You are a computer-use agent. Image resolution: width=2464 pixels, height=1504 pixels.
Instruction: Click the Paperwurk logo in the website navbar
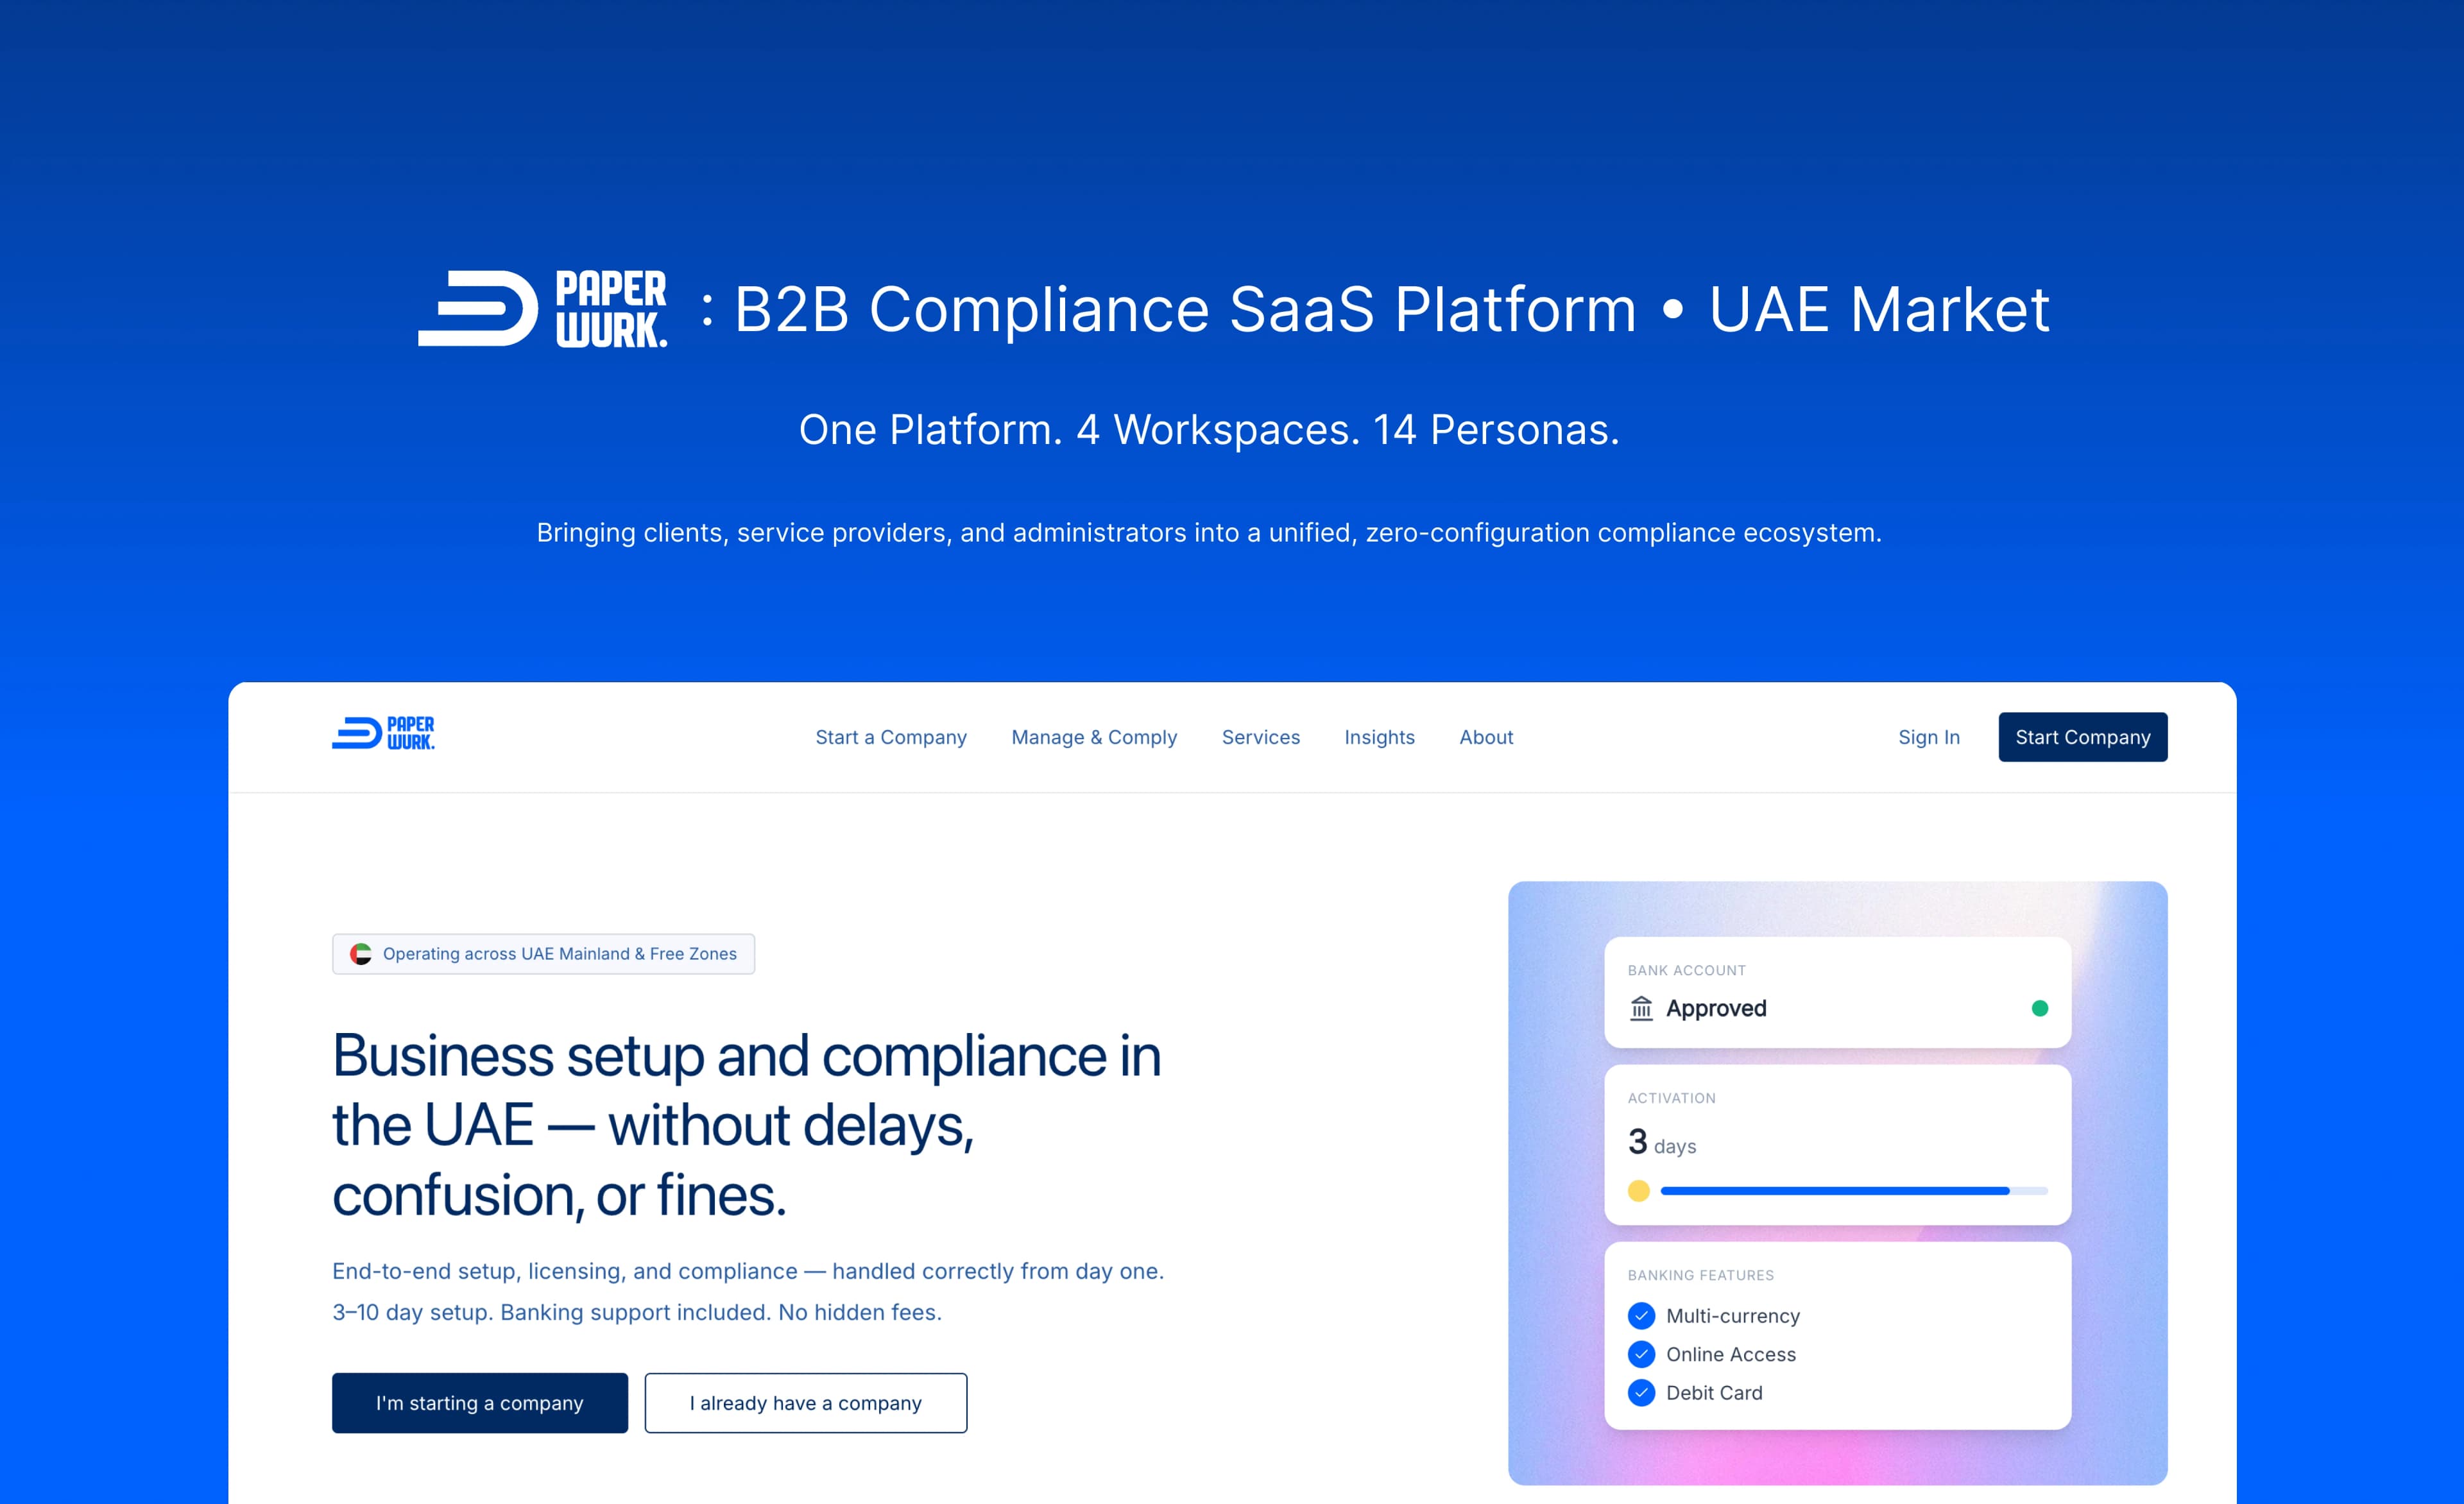click(383, 733)
